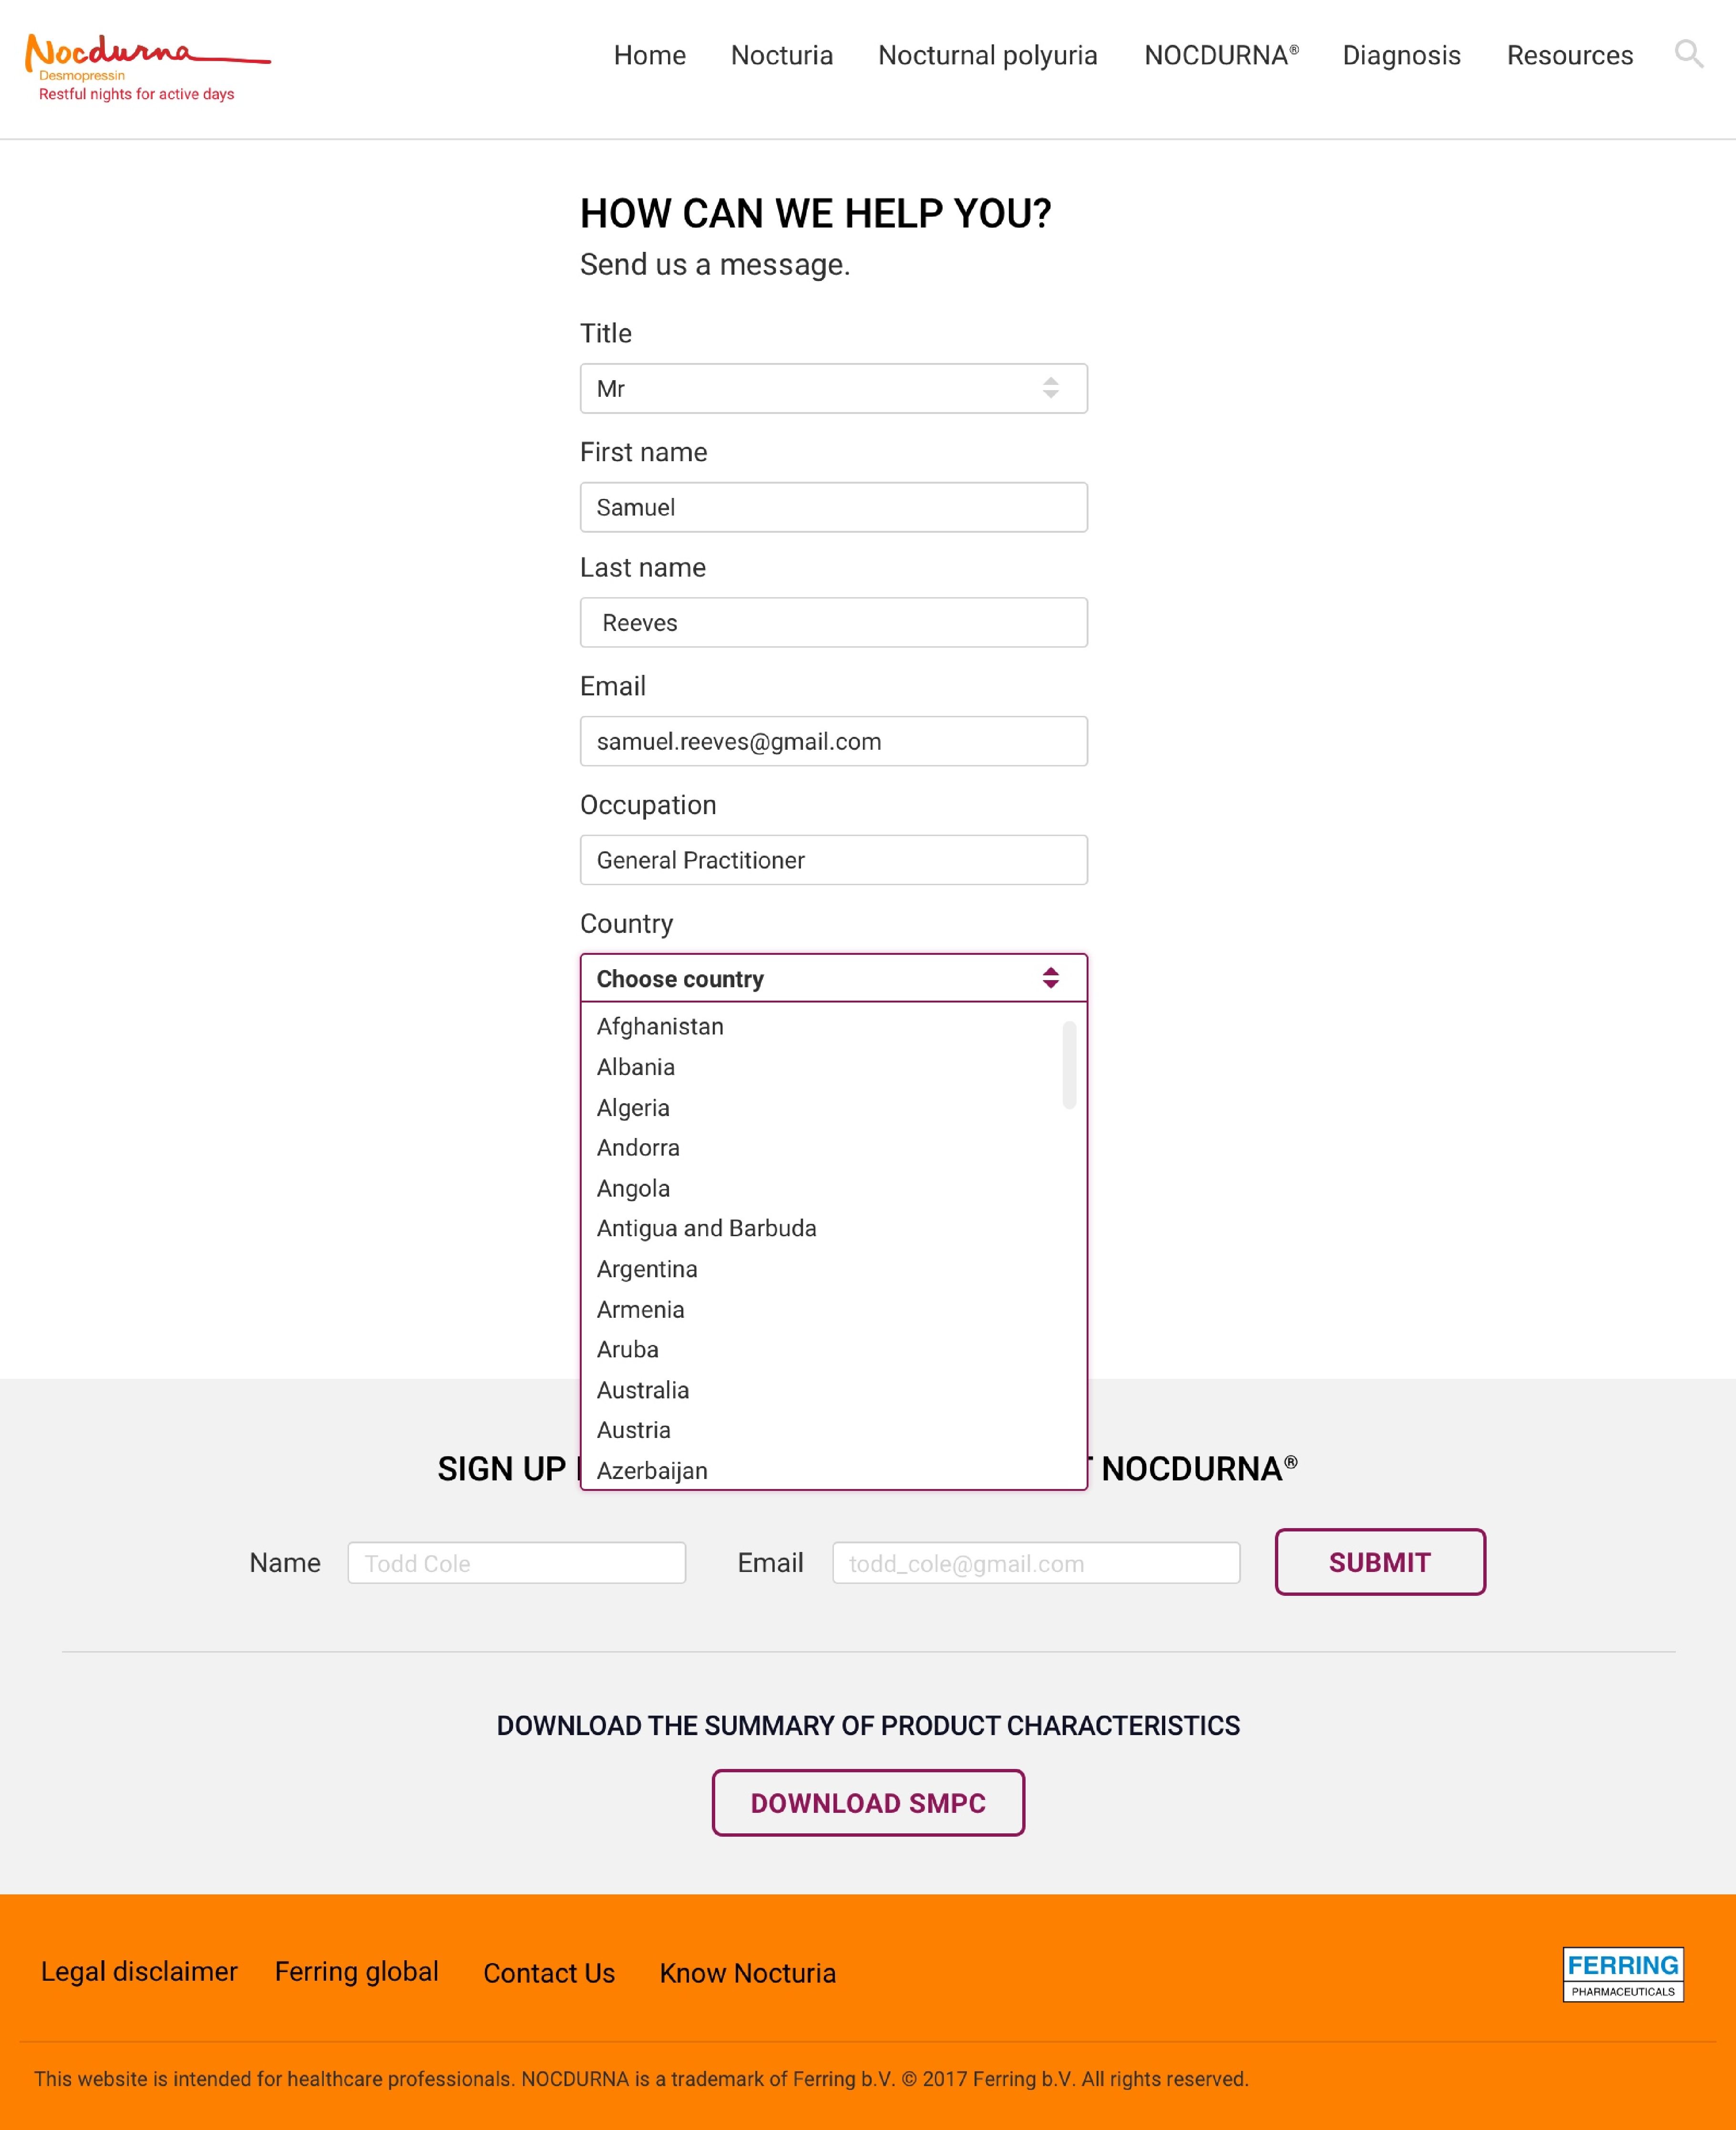Image resolution: width=1736 pixels, height=2130 pixels.
Task: Open the Know Nocturia footer link
Action: click(747, 1973)
